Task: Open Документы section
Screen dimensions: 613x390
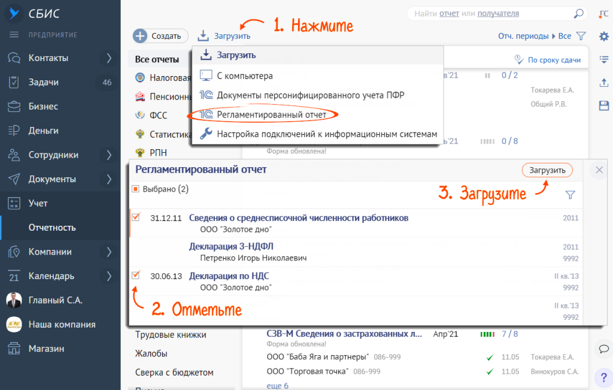Action: click(52, 179)
